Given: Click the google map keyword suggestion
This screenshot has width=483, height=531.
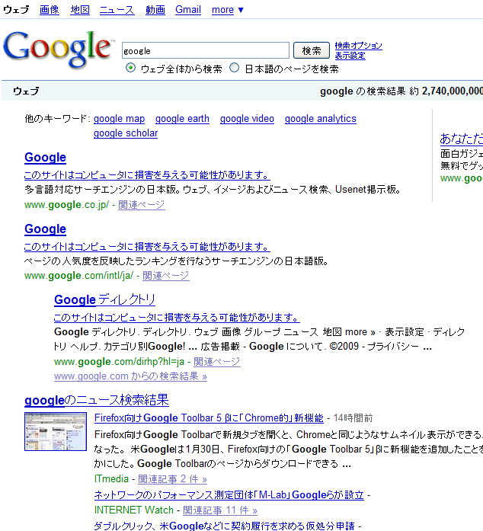Looking at the screenshot, I should tap(119, 119).
